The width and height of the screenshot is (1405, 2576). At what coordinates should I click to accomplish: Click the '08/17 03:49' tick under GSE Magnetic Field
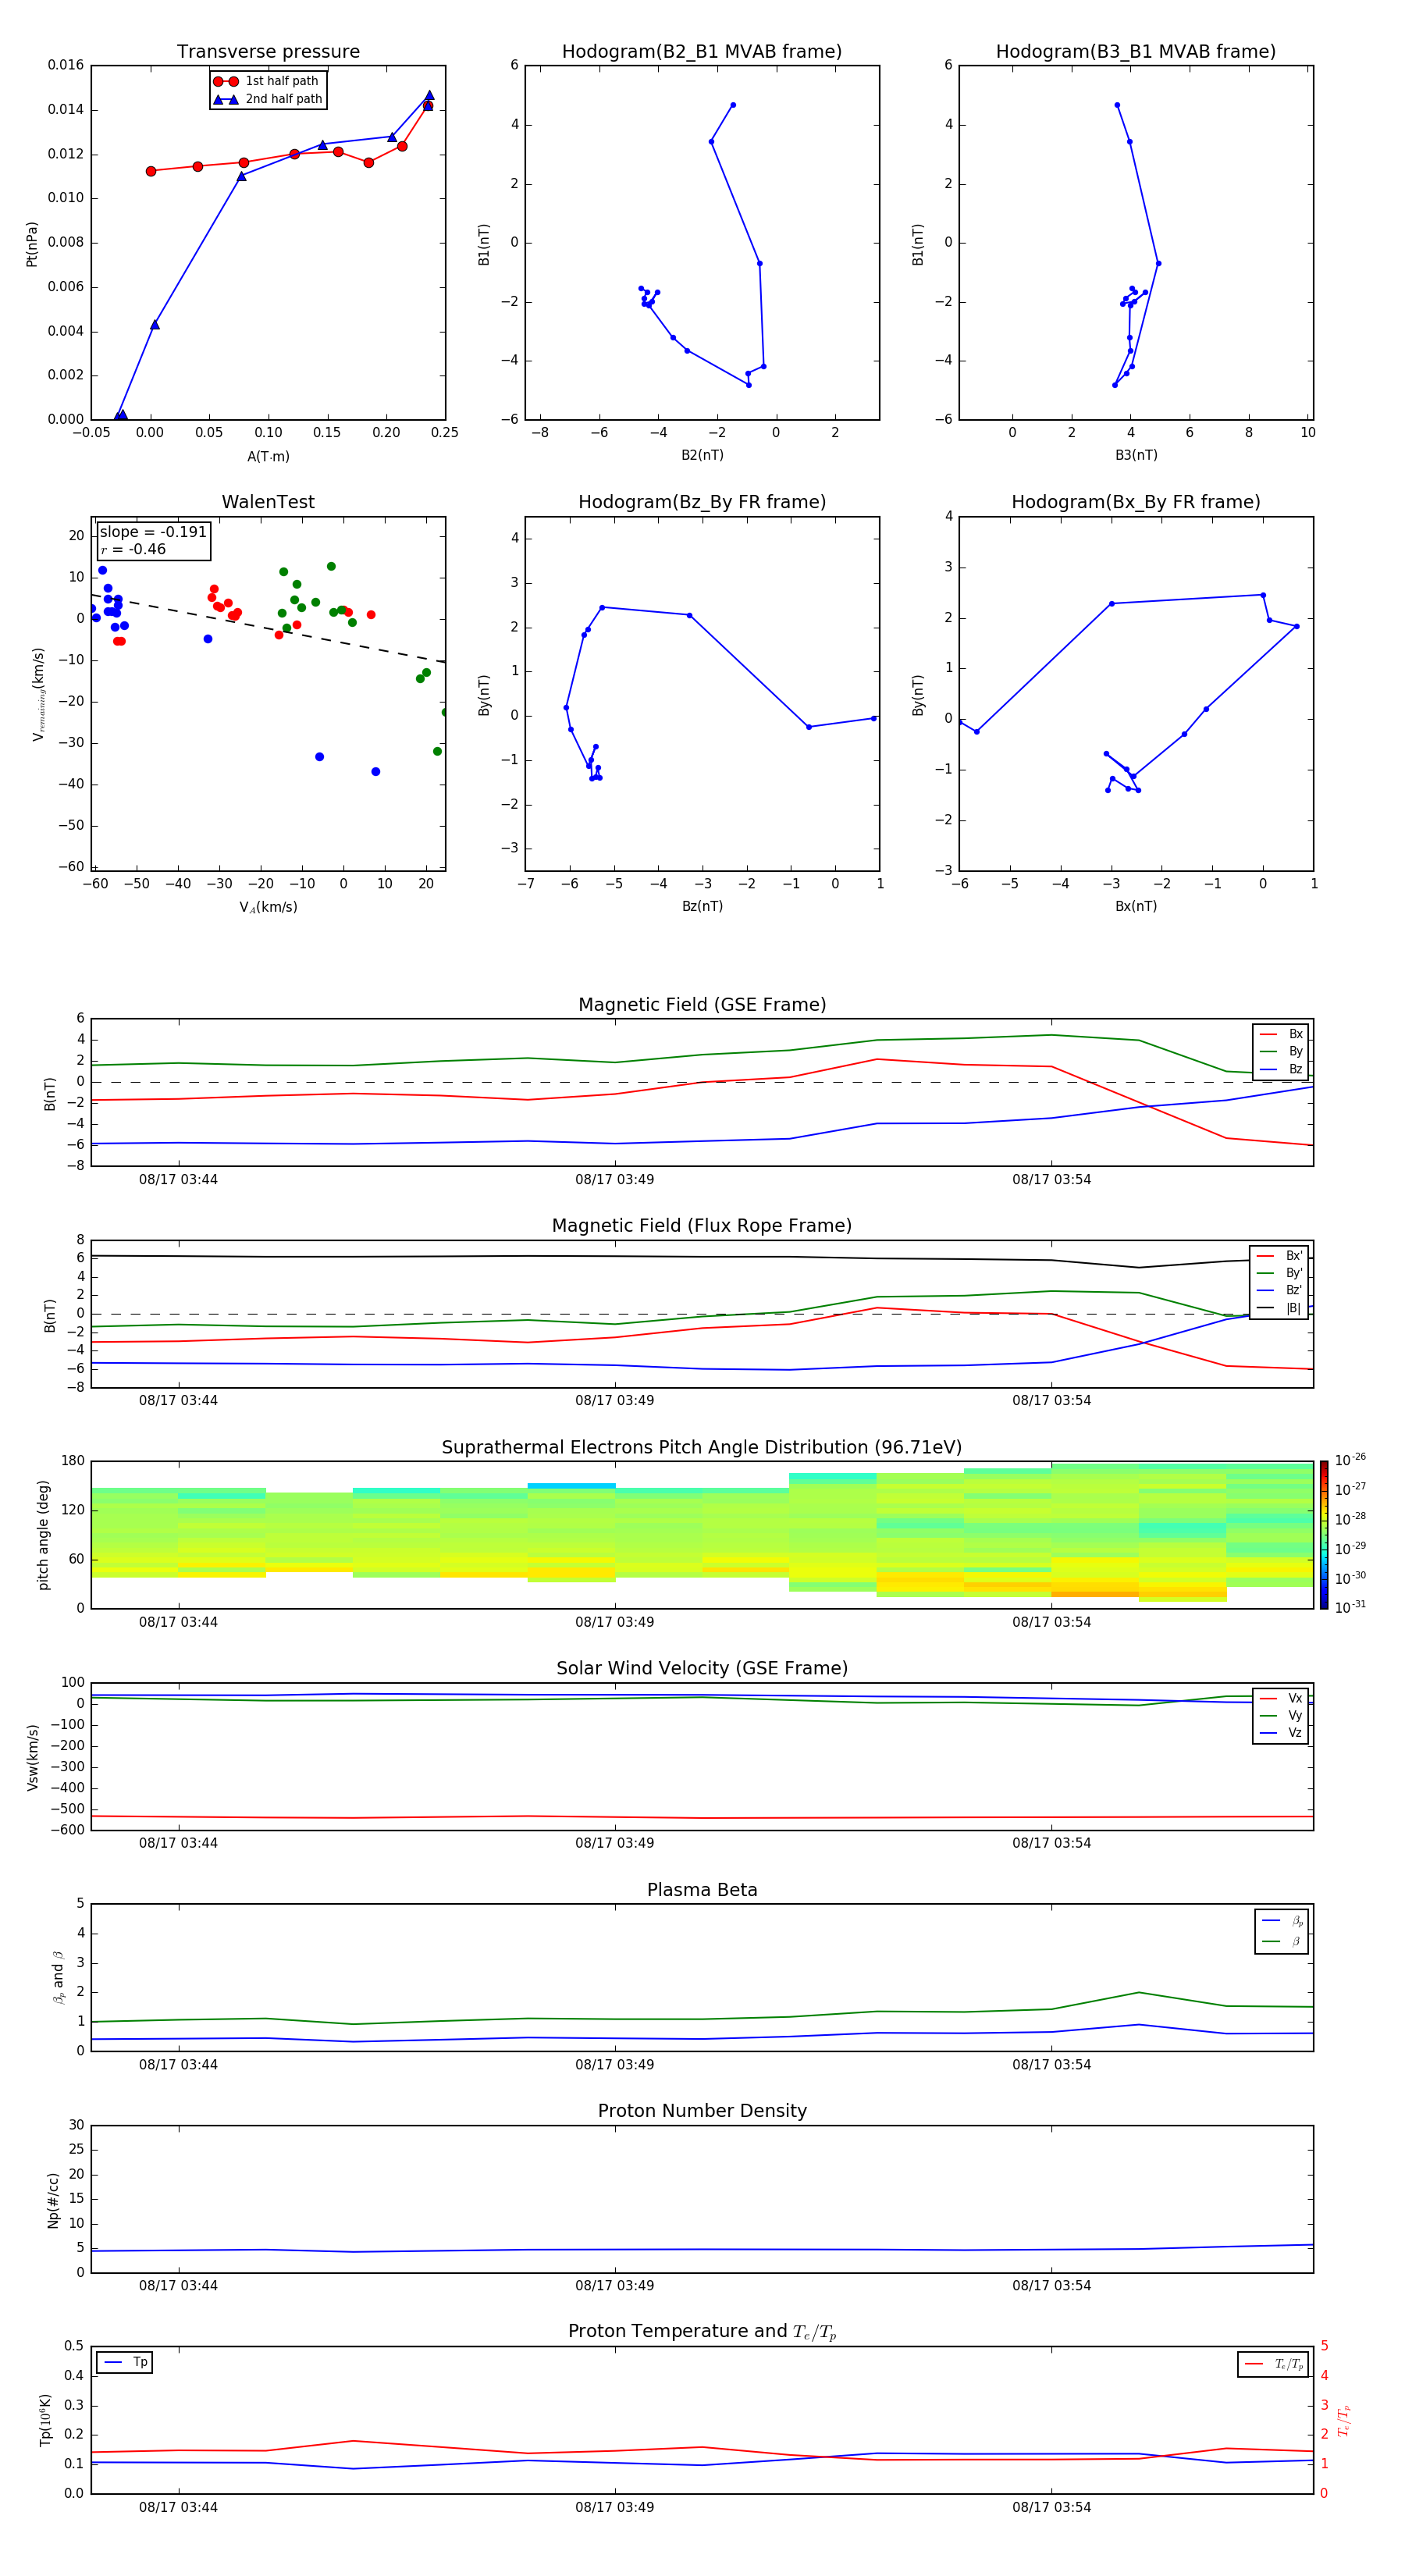click(x=615, y=1179)
